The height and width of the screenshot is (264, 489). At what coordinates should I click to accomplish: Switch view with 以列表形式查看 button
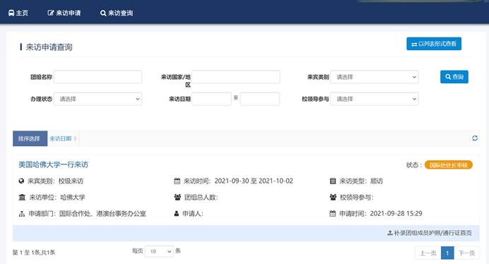point(434,44)
